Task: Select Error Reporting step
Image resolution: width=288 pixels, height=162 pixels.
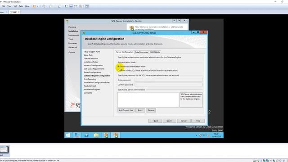Action: [x=90, y=79]
